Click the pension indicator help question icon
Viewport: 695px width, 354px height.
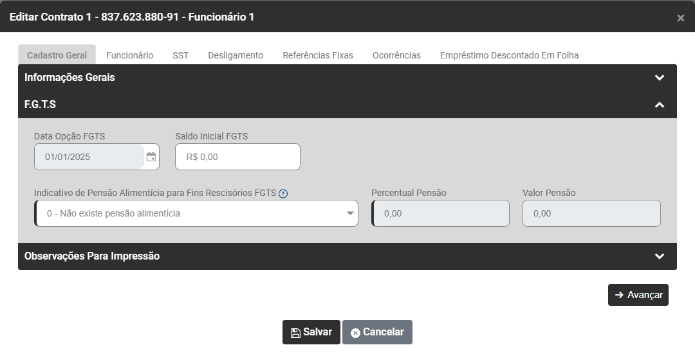[283, 193]
